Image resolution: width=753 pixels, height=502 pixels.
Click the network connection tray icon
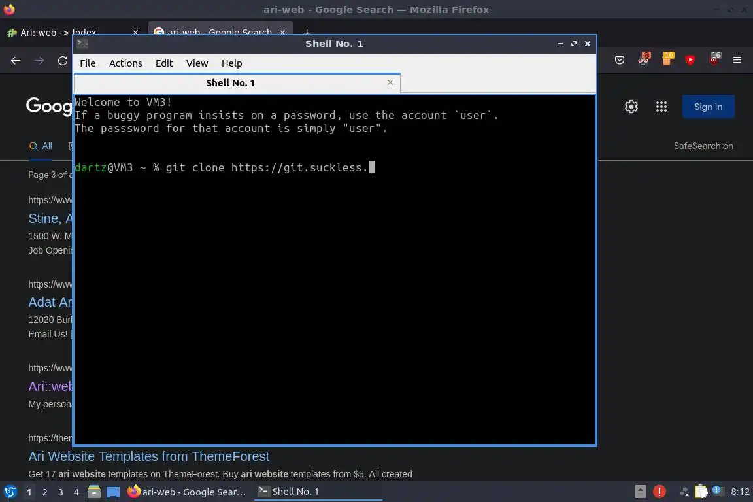point(684,492)
